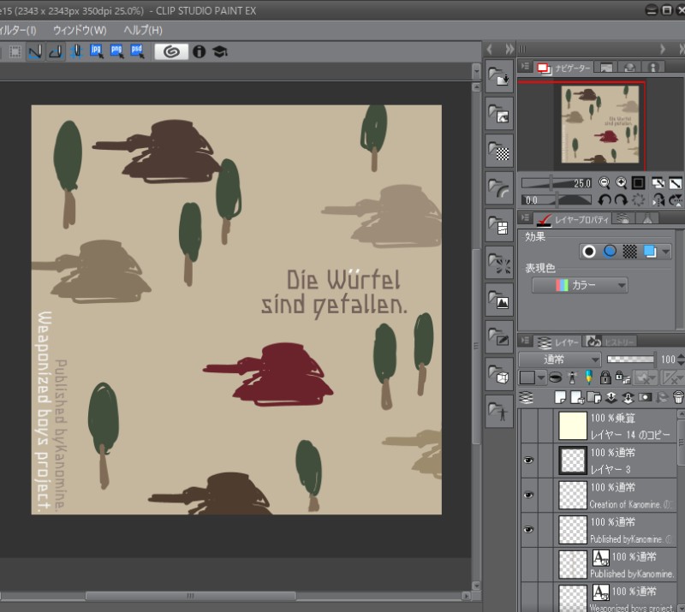Click the zoom in magnifier in Navigator
685x612 pixels.
(x=621, y=182)
